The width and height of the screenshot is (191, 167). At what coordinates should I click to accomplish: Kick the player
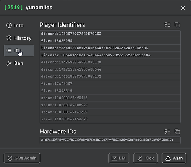coord(146,158)
